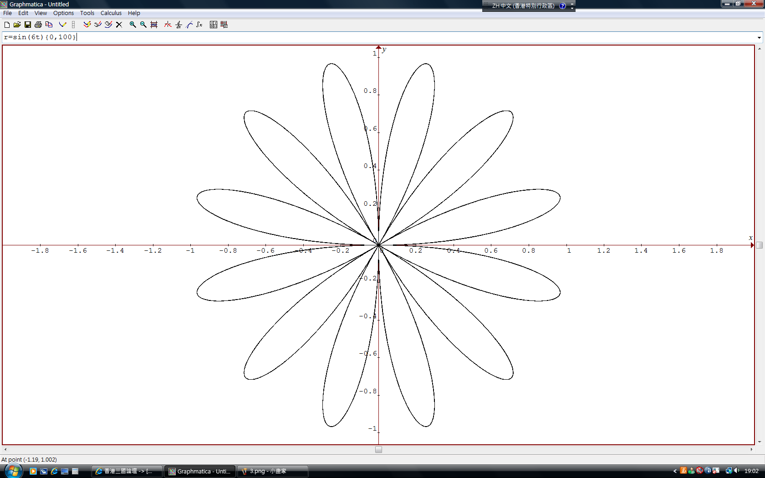
Task: Click the x-axis label 1.8
Action: pyautogui.click(x=716, y=250)
